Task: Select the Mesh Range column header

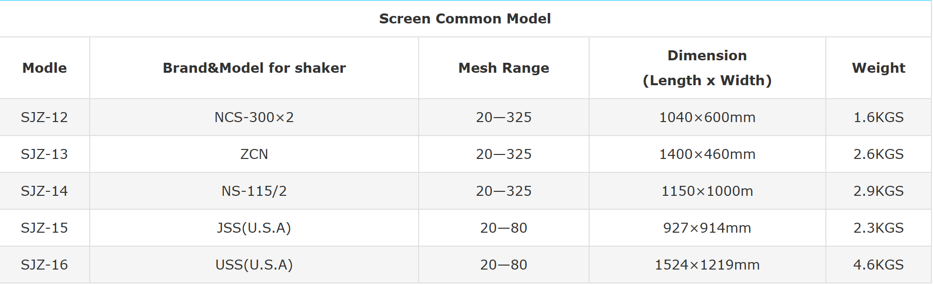Action: click(x=503, y=68)
